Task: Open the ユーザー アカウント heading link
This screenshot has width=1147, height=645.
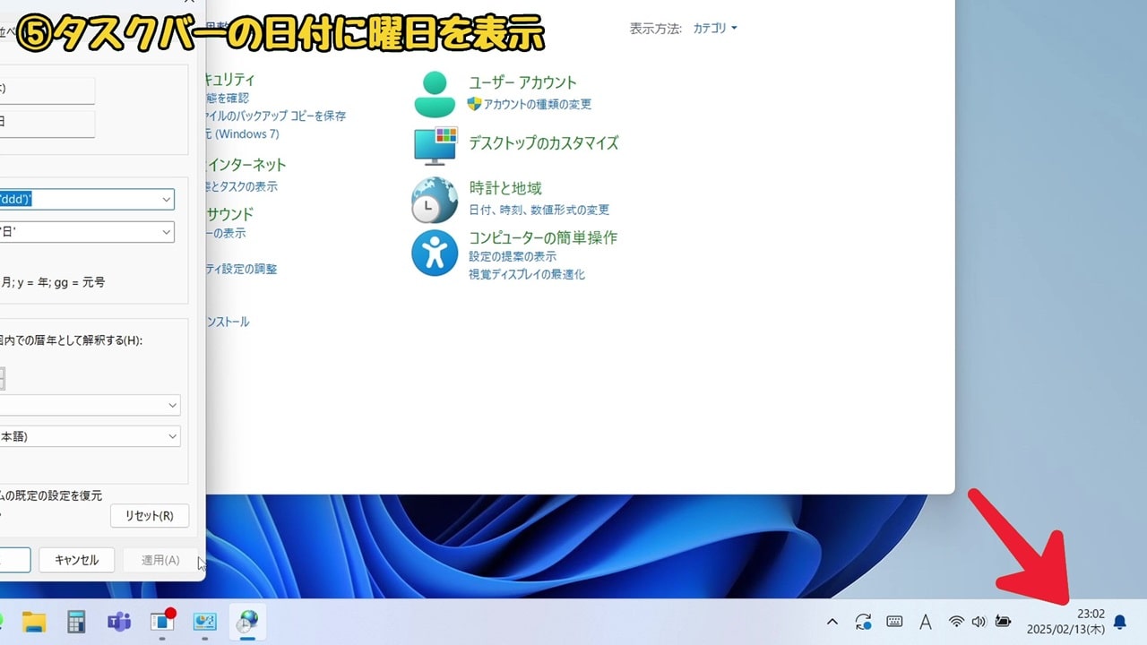Action: [523, 82]
